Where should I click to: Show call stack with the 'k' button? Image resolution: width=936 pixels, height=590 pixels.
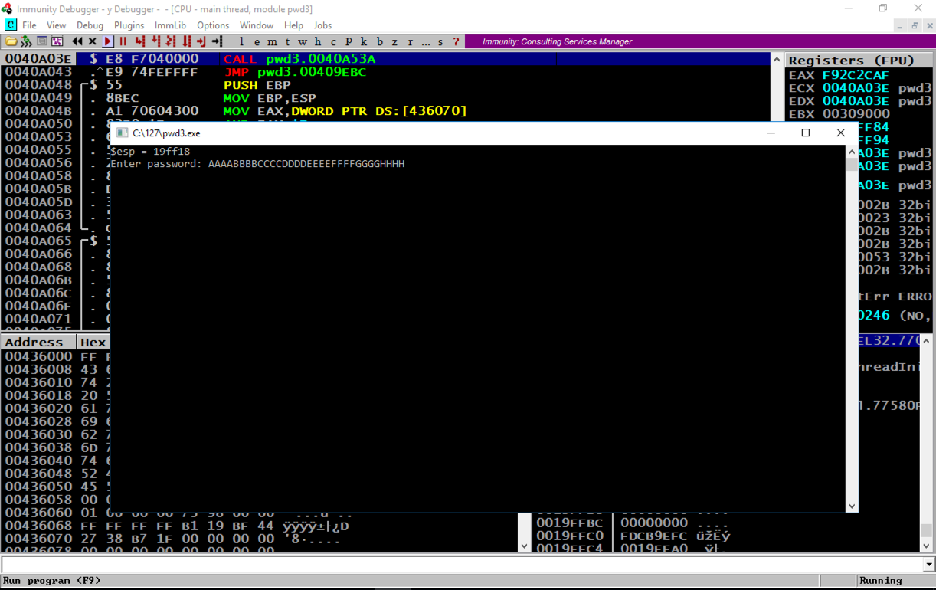364,41
